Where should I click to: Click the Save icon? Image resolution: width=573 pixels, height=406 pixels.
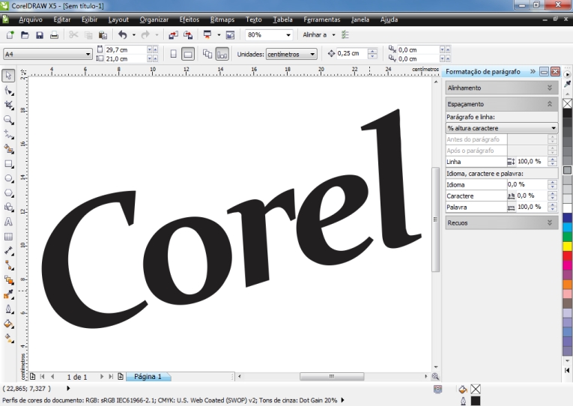[x=40, y=35]
